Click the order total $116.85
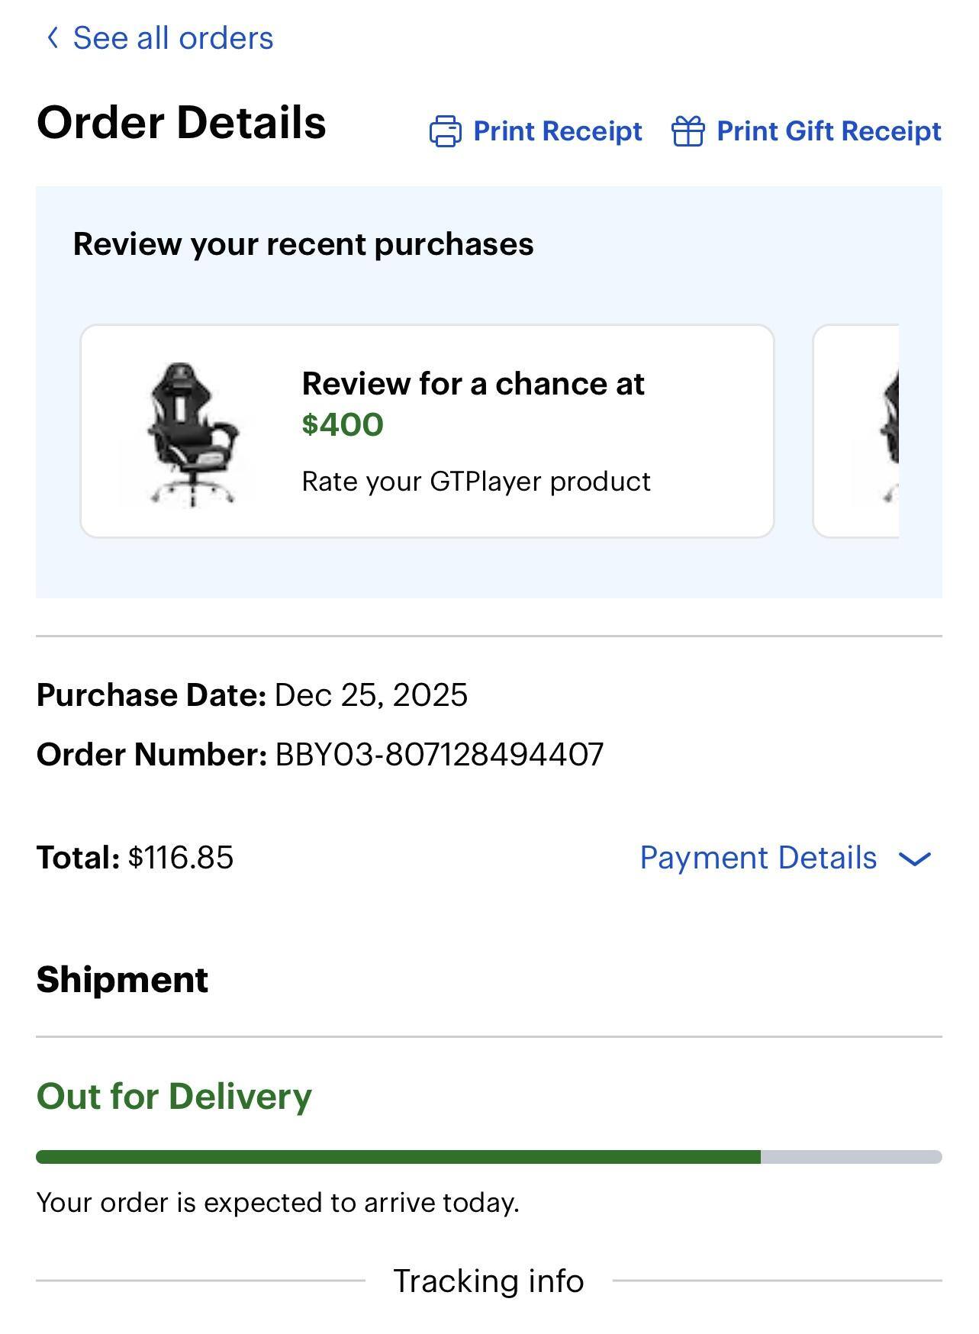The height and width of the screenshot is (1334, 979). pos(181,858)
